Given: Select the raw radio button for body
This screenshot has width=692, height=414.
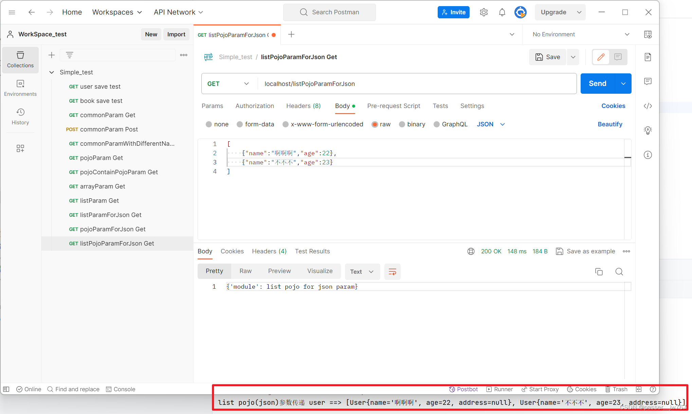Looking at the screenshot, I should (375, 124).
